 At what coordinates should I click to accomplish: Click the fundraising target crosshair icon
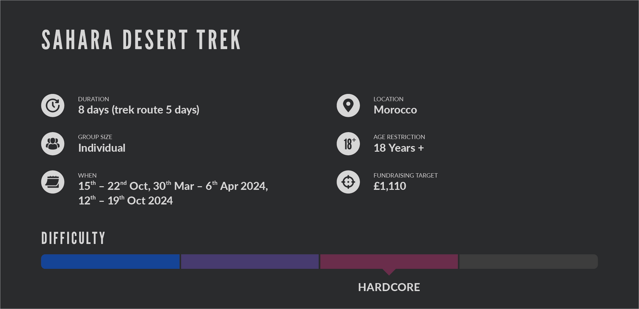(348, 182)
